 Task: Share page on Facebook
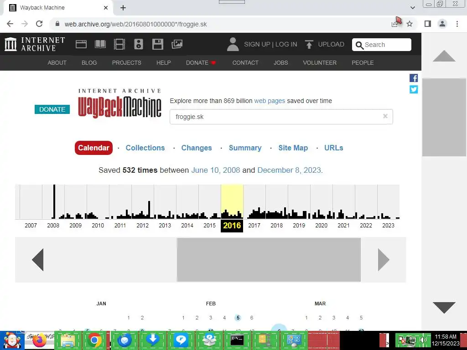(x=414, y=78)
